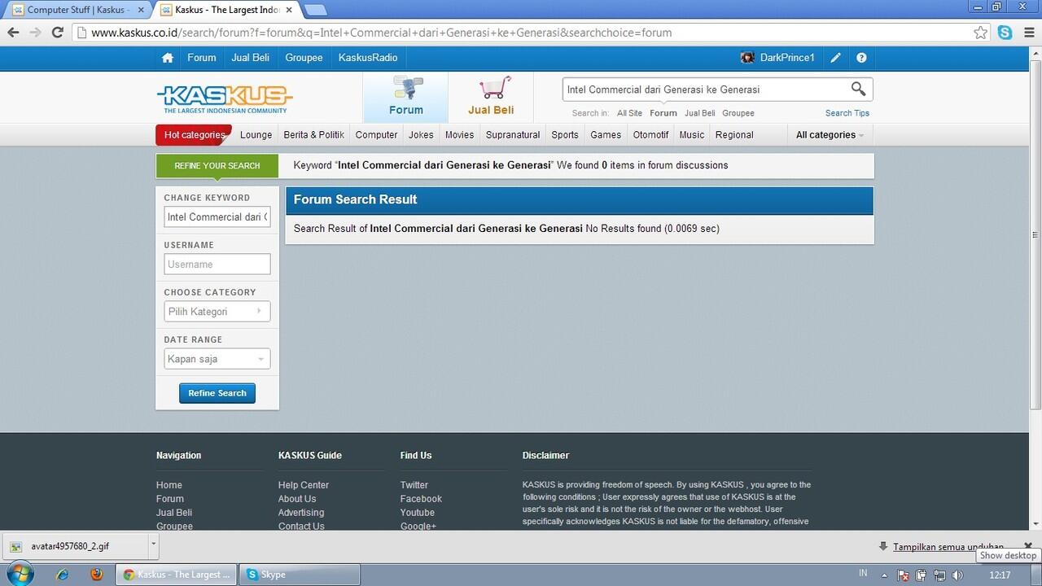Expand the All categories menu
The height and width of the screenshot is (586, 1042).
[830, 135]
